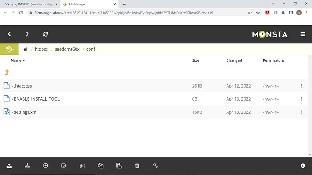Open the ENABLE_INSTALL_TOOL file name
Viewport: 312px width, 175px height.
tap(37, 99)
